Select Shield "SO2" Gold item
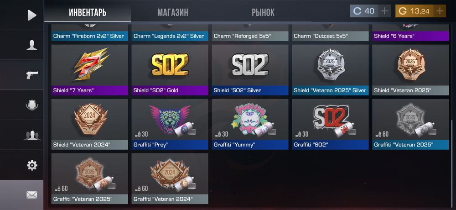Viewport: 456px width, 210px height. (x=170, y=70)
